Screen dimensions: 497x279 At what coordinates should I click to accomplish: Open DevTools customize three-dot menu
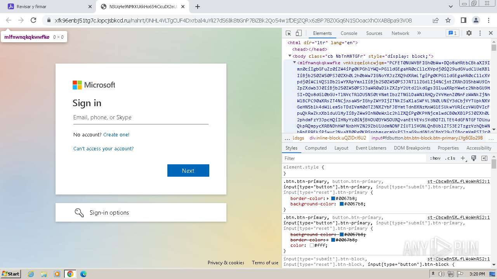(480, 33)
